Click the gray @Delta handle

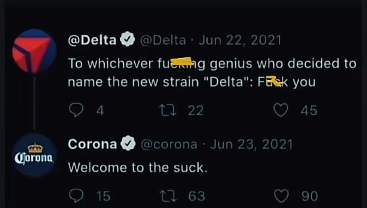point(162,40)
